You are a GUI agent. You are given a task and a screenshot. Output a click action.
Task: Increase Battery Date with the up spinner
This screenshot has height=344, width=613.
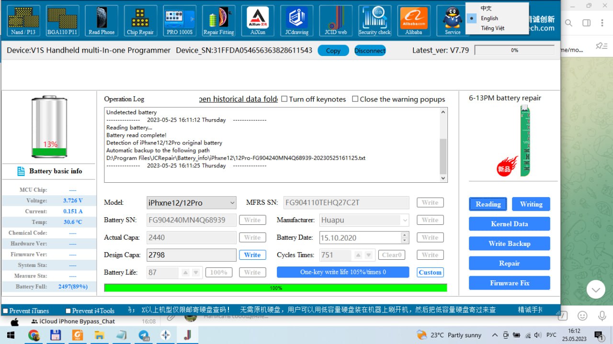tap(405, 235)
